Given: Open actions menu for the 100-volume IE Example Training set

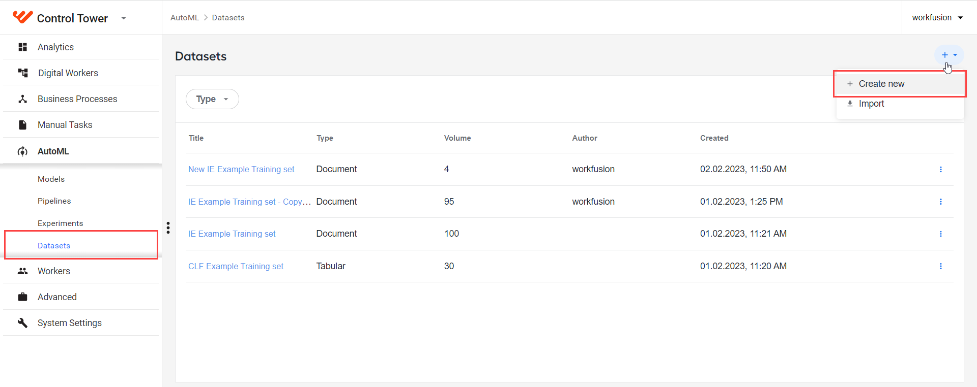Looking at the screenshot, I should pos(941,234).
